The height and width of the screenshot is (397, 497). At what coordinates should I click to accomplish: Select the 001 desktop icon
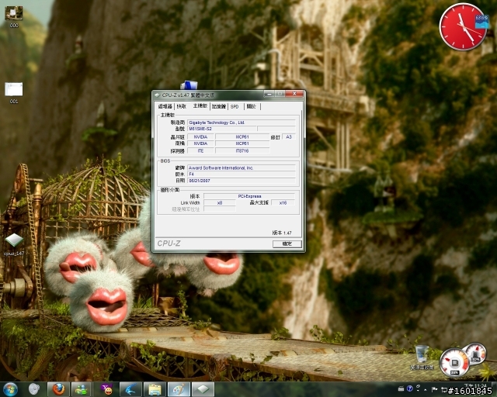tap(14, 93)
